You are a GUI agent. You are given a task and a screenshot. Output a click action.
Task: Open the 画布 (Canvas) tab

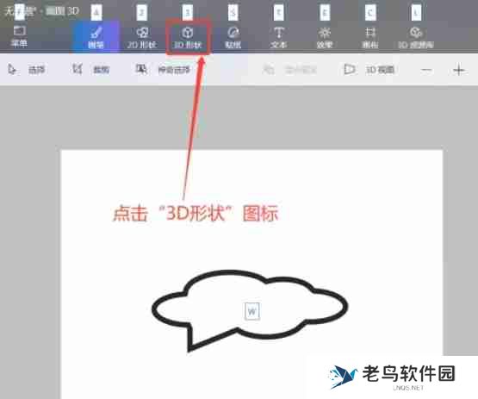tap(370, 38)
